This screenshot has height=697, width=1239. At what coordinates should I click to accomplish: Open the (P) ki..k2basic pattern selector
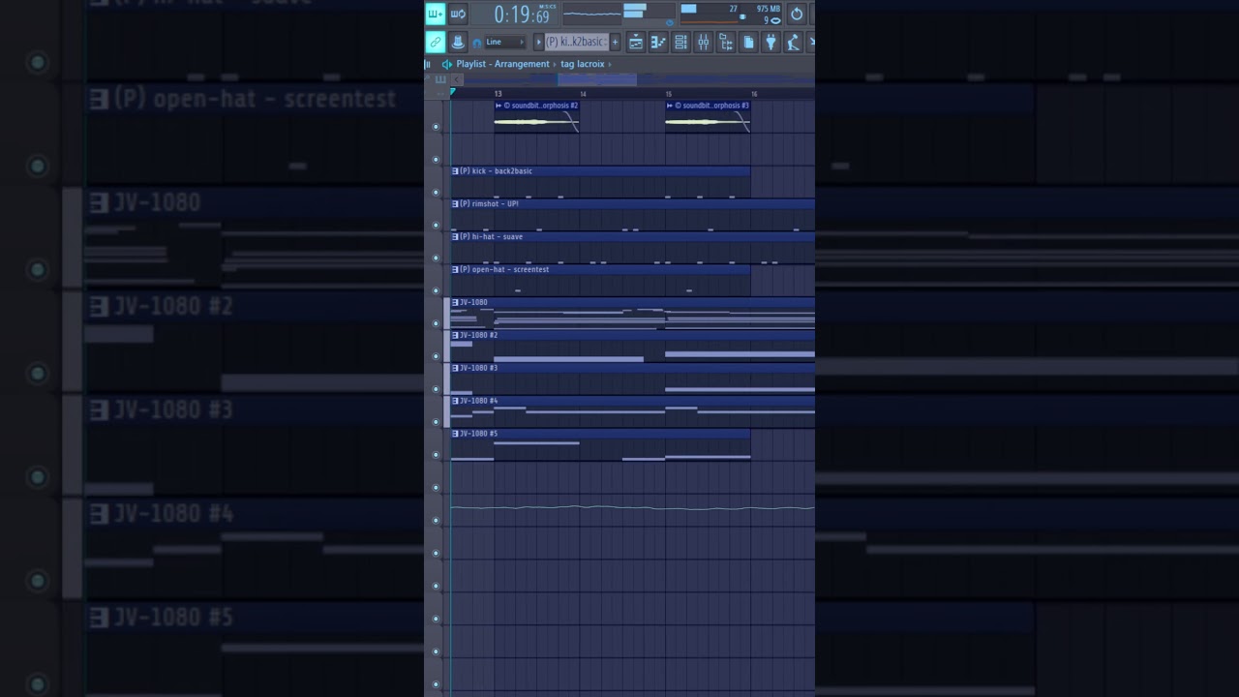[576, 42]
